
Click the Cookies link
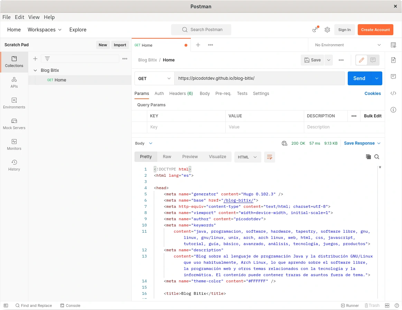[373, 94]
